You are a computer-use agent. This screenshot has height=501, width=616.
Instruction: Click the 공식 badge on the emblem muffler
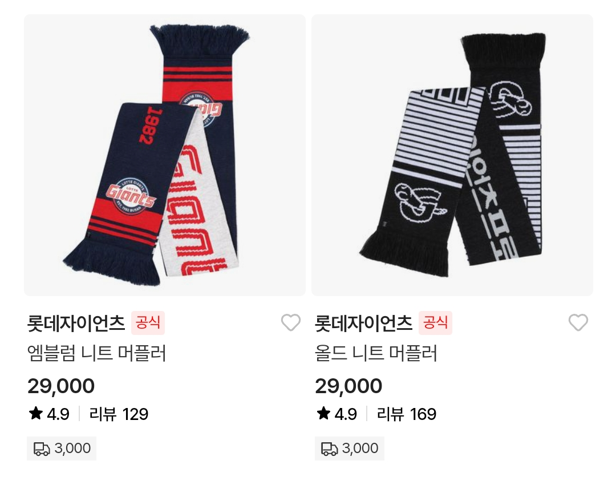coord(148,322)
